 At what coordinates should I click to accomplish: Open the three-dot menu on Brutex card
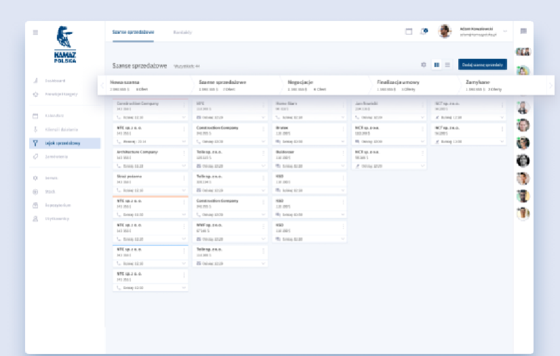tap(343, 129)
